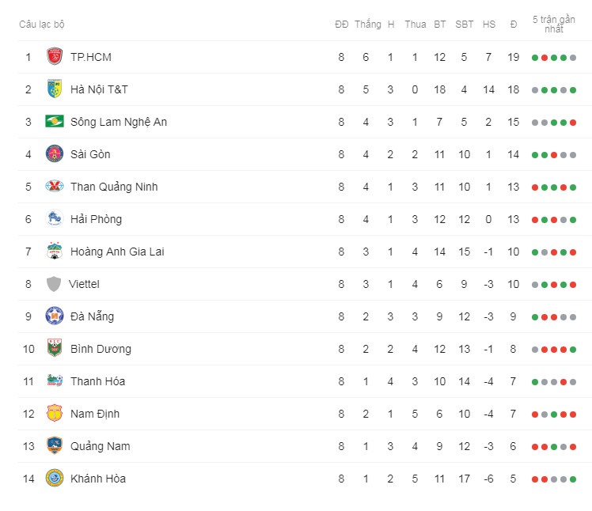Click the HS column header
The image size is (592, 511).
coord(488,25)
